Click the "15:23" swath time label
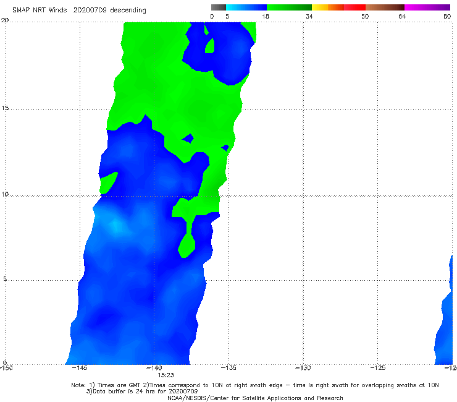Image resolution: width=457 pixels, height=402 pixels. (166, 375)
